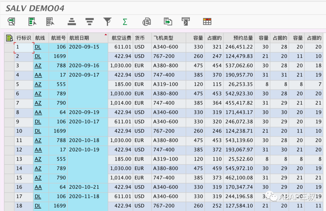Select row 3 using its row selector

point(9,66)
